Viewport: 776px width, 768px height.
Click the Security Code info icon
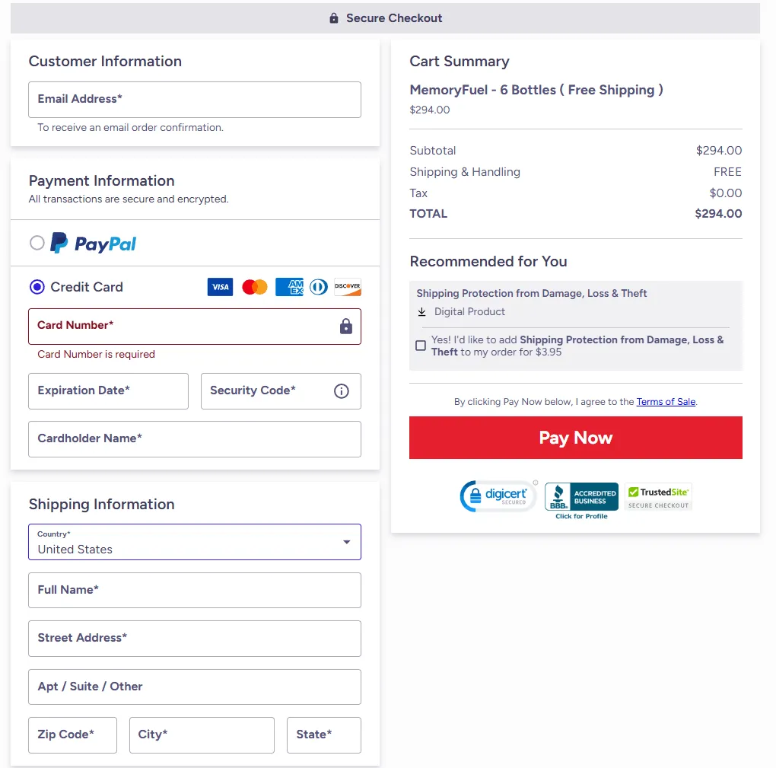(x=340, y=390)
